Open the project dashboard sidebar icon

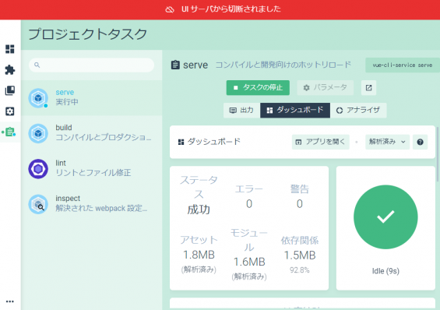click(x=10, y=49)
